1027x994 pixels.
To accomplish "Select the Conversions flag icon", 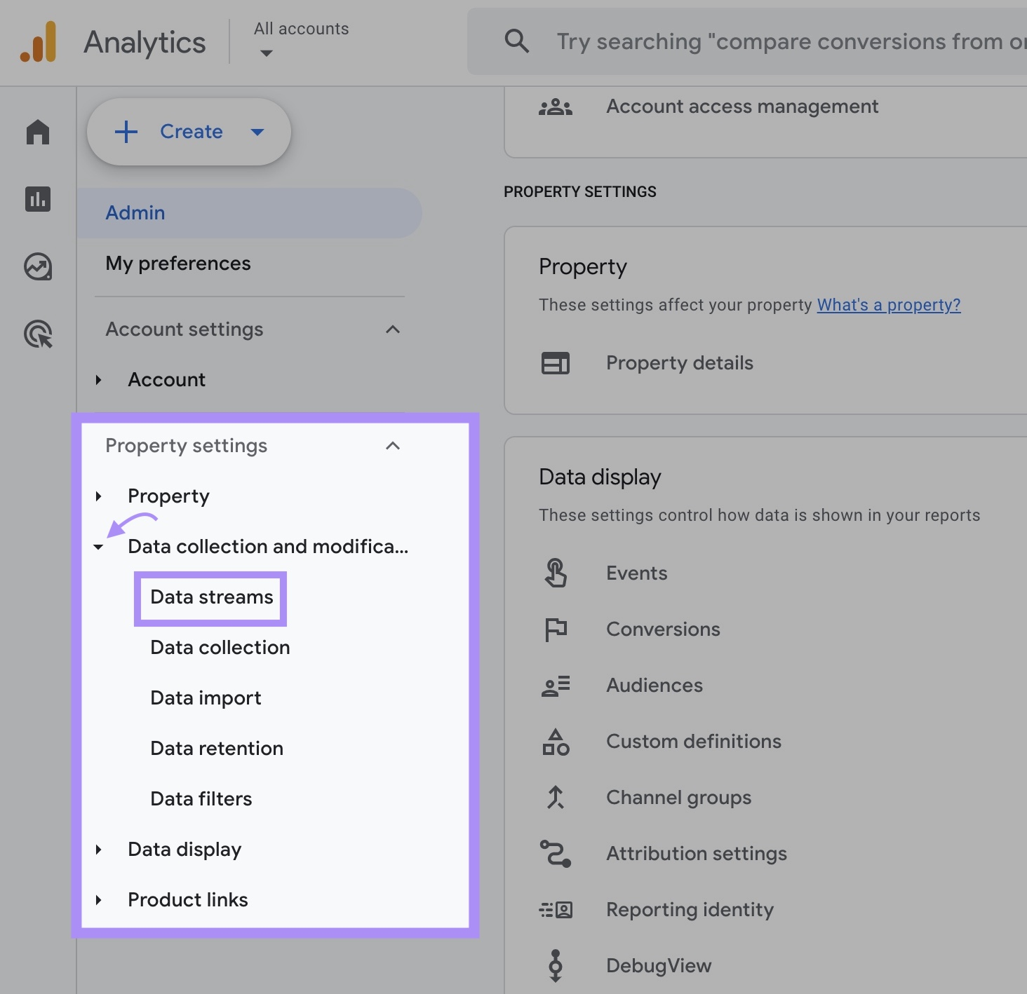I will (555, 629).
